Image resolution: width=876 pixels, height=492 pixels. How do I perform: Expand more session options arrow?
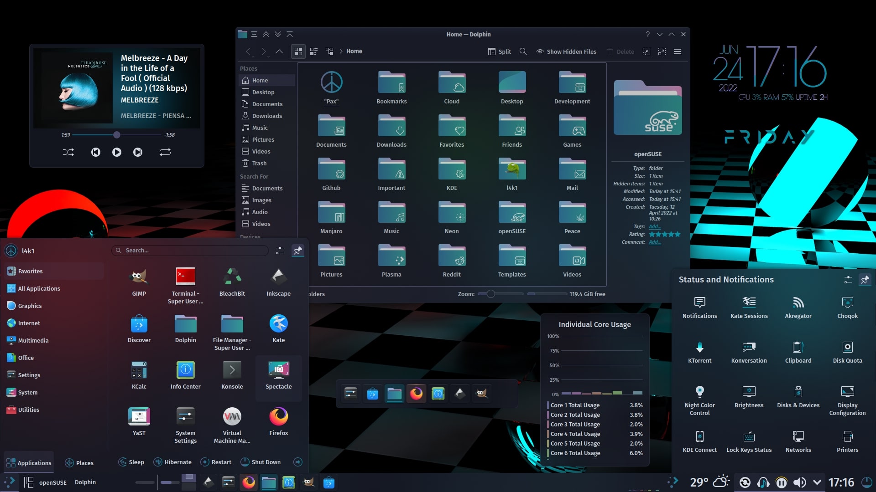[298, 462]
